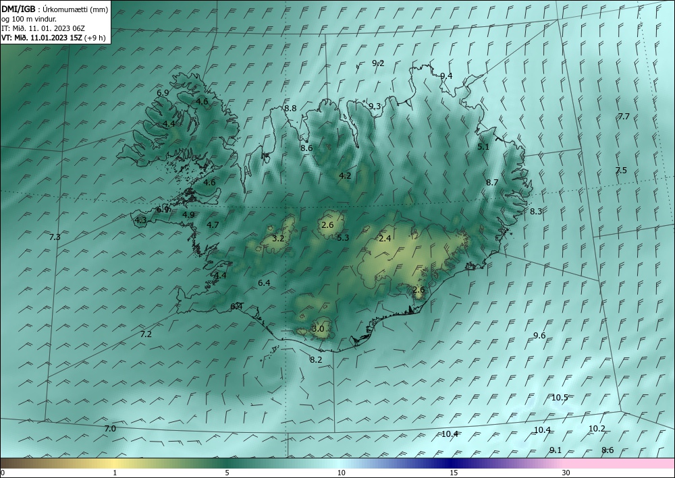Click the color scale tick label 15
The height and width of the screenshot is (478, 675).
(x=454, y=473)
